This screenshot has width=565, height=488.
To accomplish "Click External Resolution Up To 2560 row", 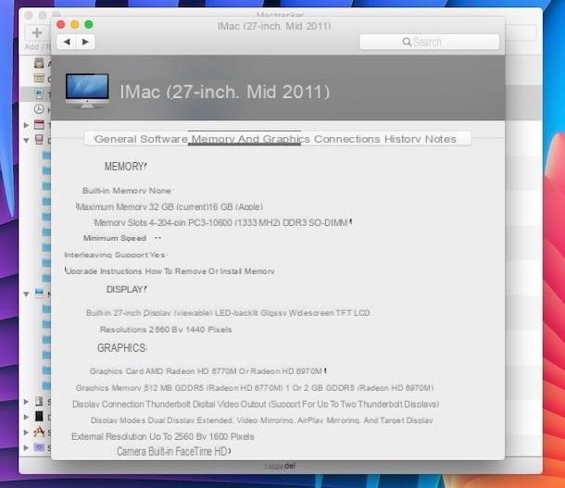I will 162,436.
